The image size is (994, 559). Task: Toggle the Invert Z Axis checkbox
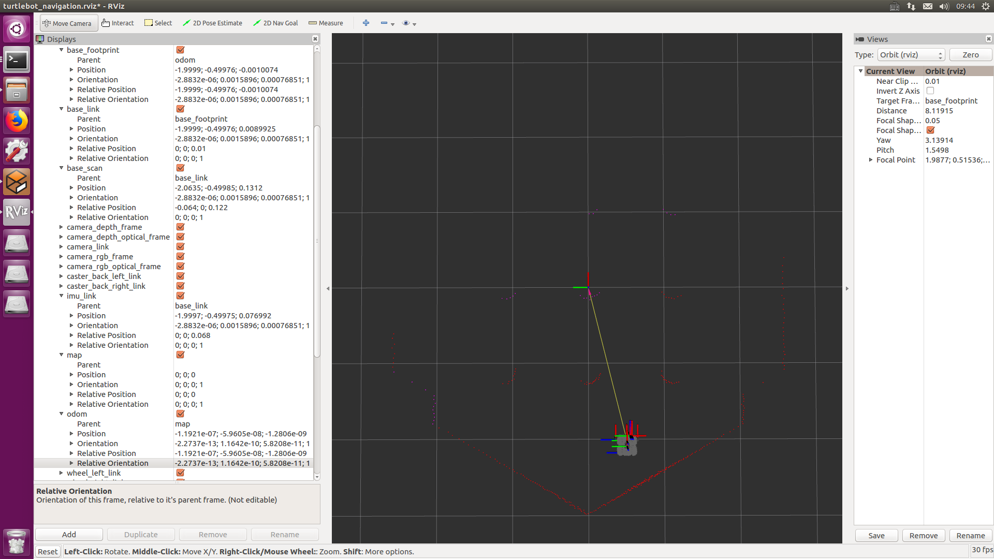pyautogui.click(x=930, y=91)
